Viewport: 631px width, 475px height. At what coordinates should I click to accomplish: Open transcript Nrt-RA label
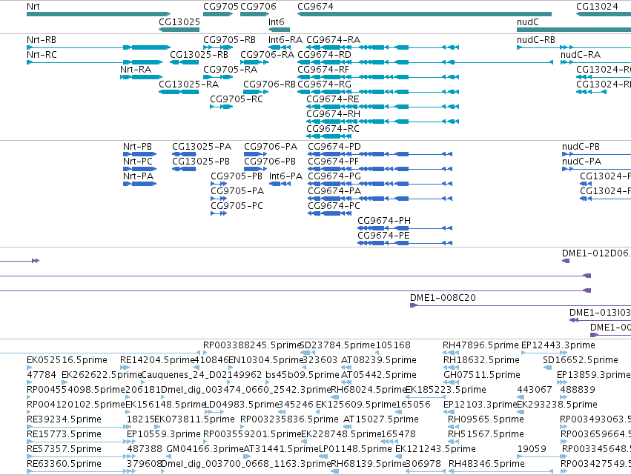[x=136, y=69]
